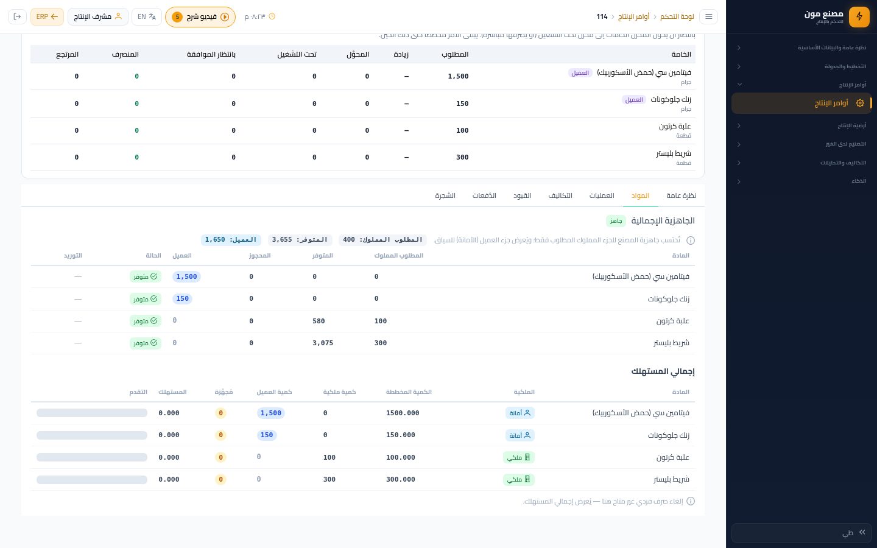Click the info icon near الجاهزية note
Viewport: 877px width, 548px height.
click(691, 241)
